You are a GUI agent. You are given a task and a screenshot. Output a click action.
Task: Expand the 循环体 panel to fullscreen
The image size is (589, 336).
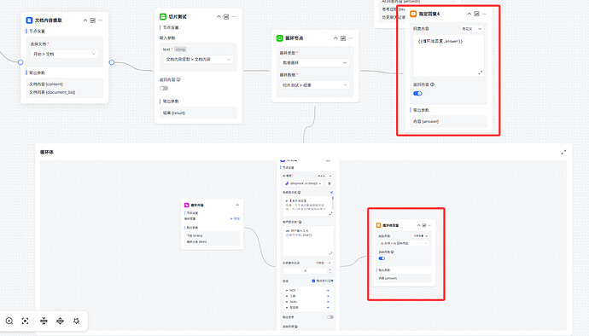coord(563,152)
